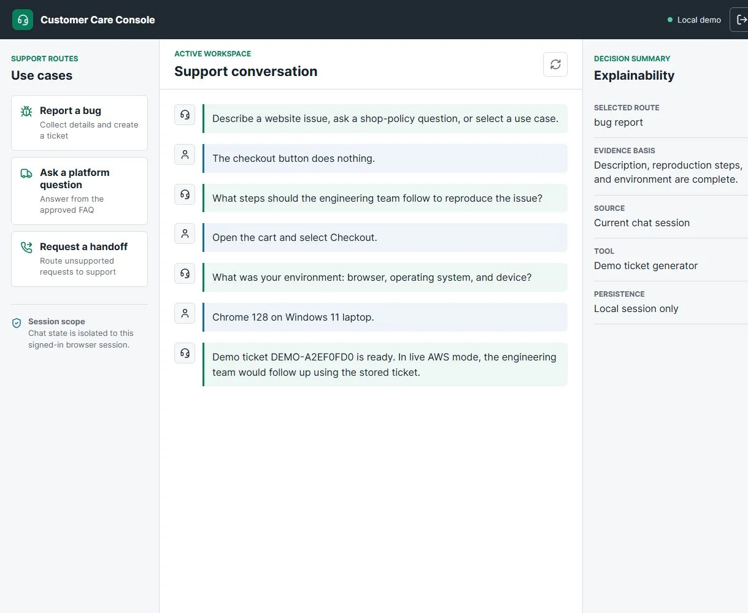Image resolution: width=748 pixels, height=613 pixels.
Task: Reset the conversation with the refresh icon
Action: coord(555,64)
